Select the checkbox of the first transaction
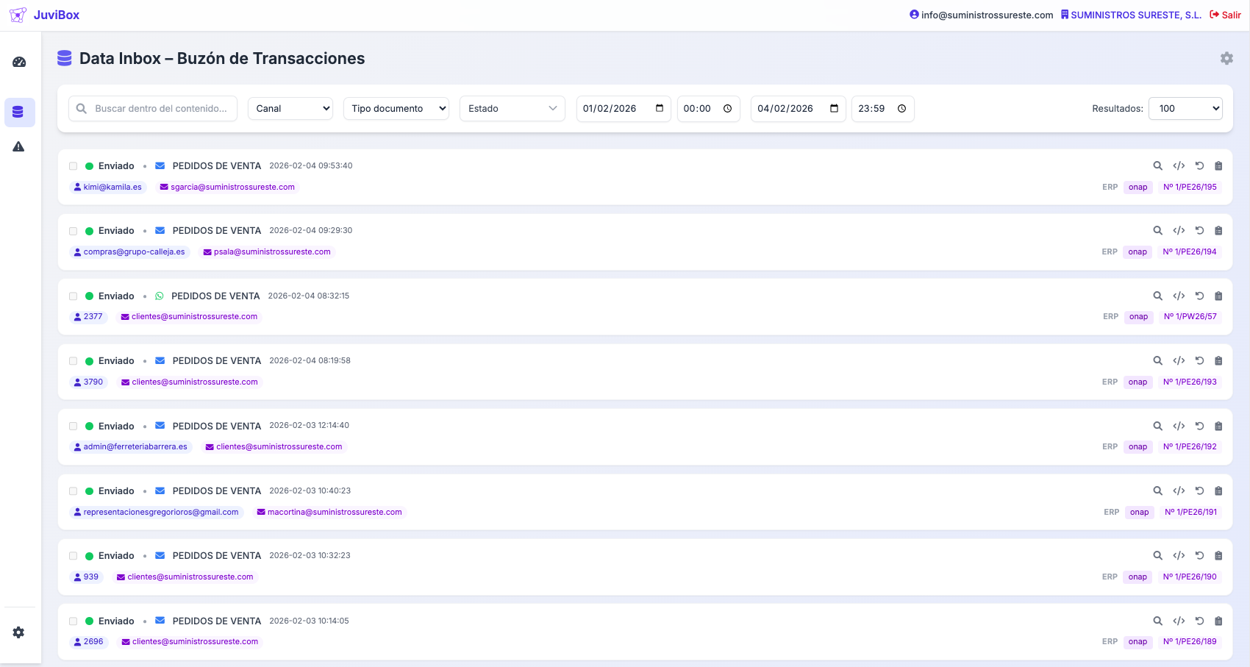The width and height of the screenshot is (1250, 667). (x=73, y=166)
